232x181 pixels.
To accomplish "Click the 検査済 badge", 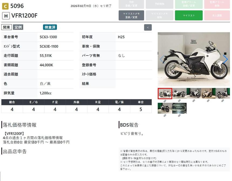I will (50, 27).
